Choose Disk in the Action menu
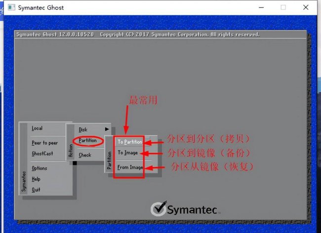 tap(83, 129)
